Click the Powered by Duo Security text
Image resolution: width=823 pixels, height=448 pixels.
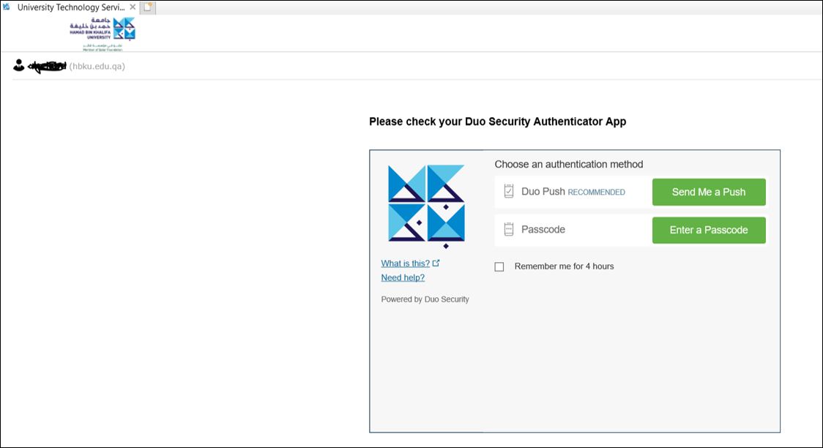(425, 299)
